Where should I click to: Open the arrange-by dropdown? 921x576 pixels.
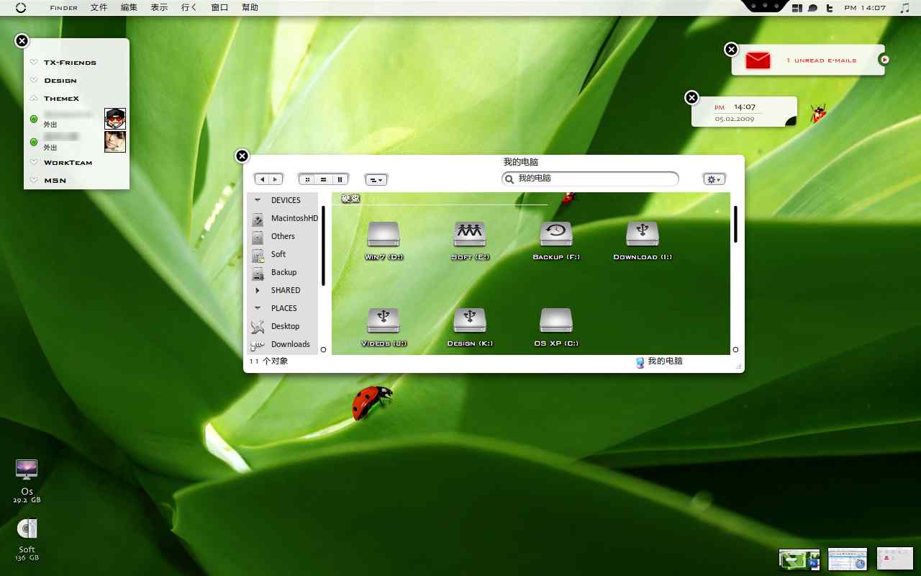coord(376,179)
